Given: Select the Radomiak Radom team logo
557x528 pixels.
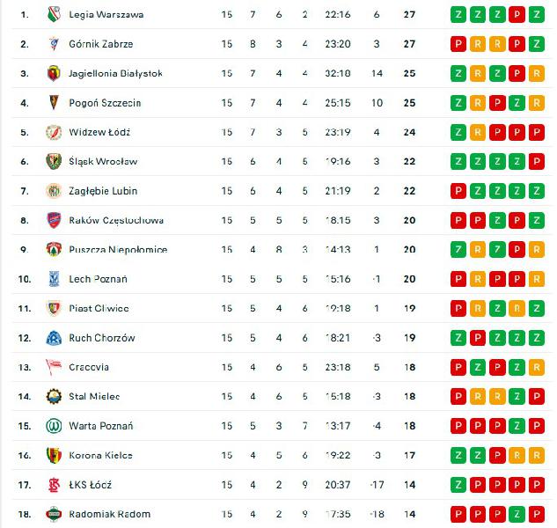Looking at the screenshot, I should pos(53,514).
